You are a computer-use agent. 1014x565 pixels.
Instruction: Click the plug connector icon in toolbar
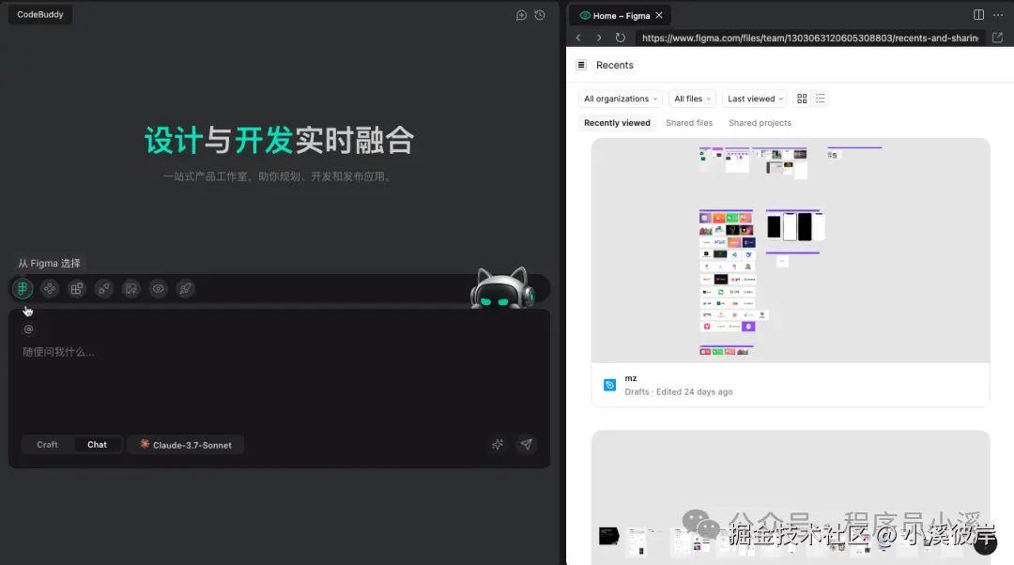click(104, 288)
